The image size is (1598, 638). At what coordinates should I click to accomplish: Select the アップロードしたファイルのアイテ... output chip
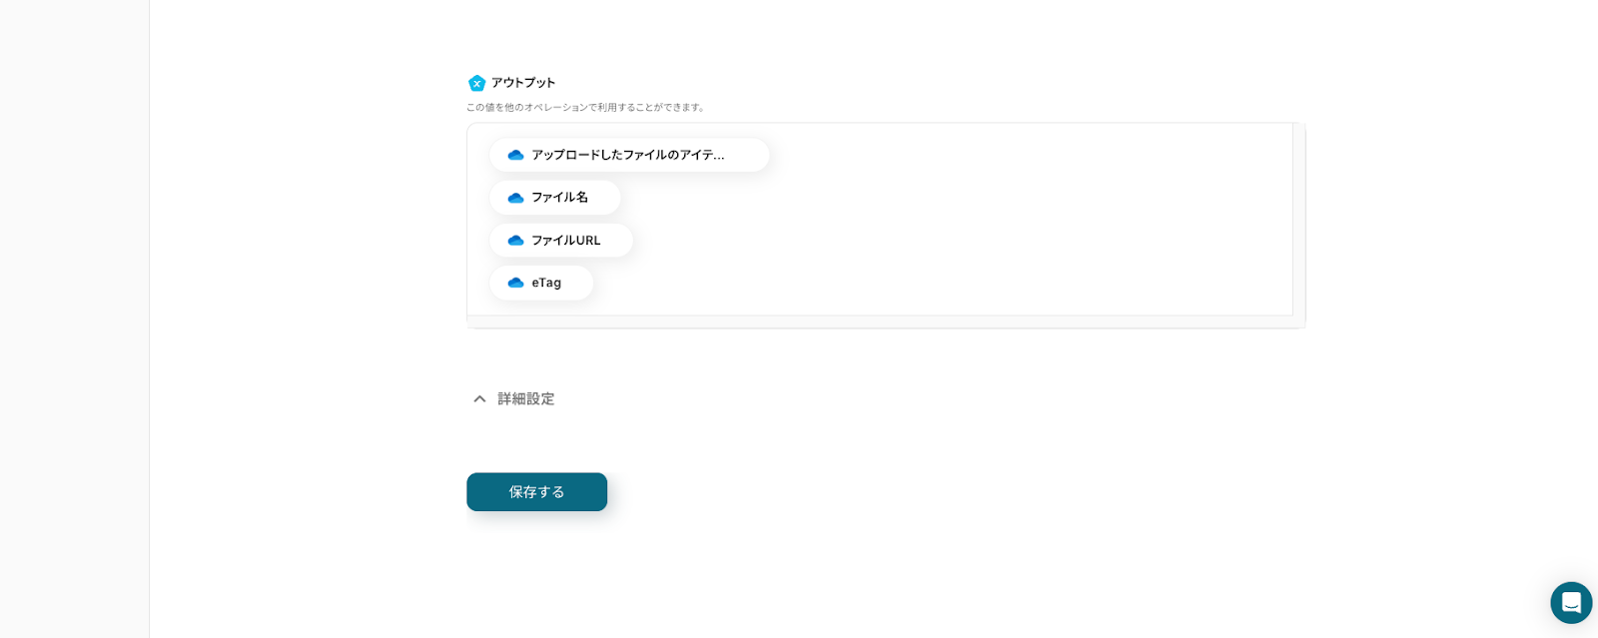(628, 155)
